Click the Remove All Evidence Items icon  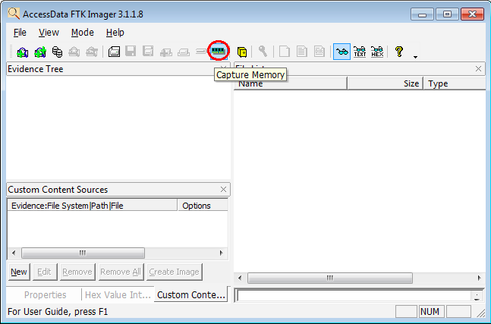click(92, 52)
